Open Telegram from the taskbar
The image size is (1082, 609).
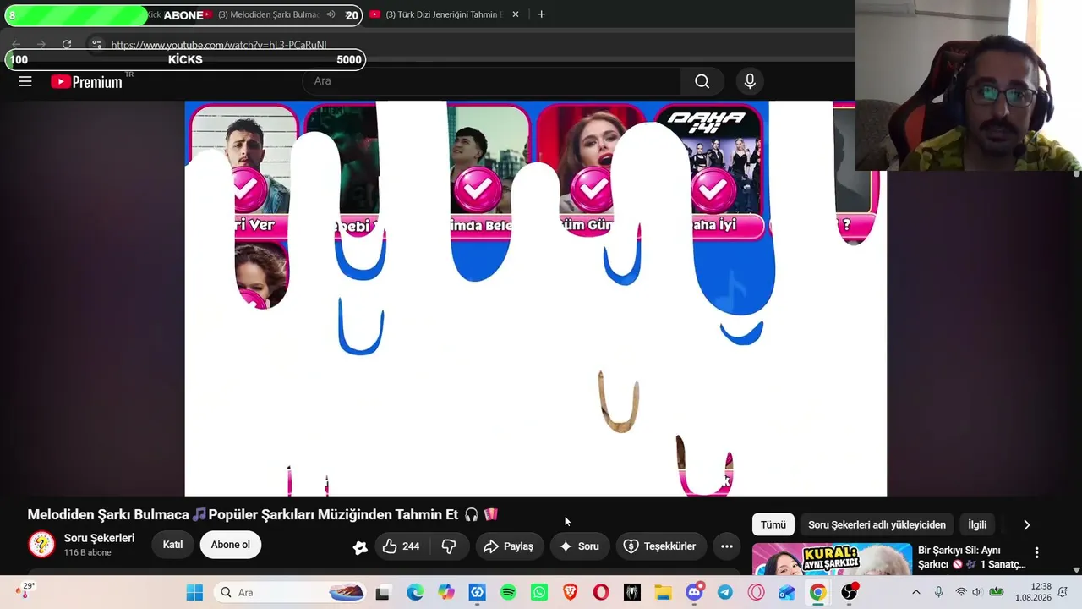tap(725, 592)
